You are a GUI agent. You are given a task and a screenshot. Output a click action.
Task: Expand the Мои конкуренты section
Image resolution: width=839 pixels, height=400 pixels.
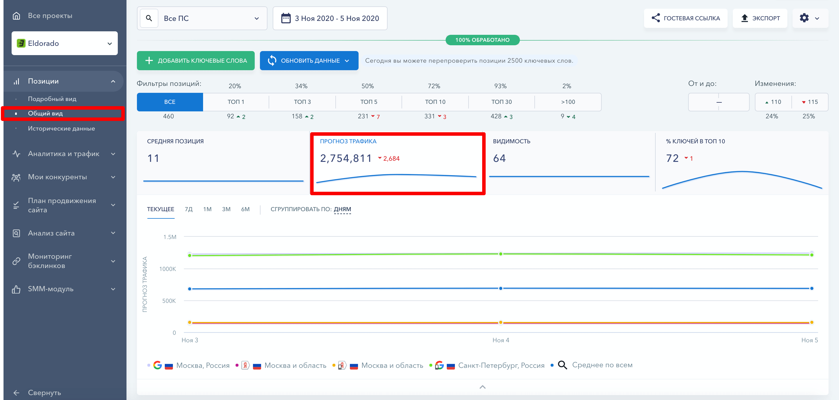[x=113, y=178]
